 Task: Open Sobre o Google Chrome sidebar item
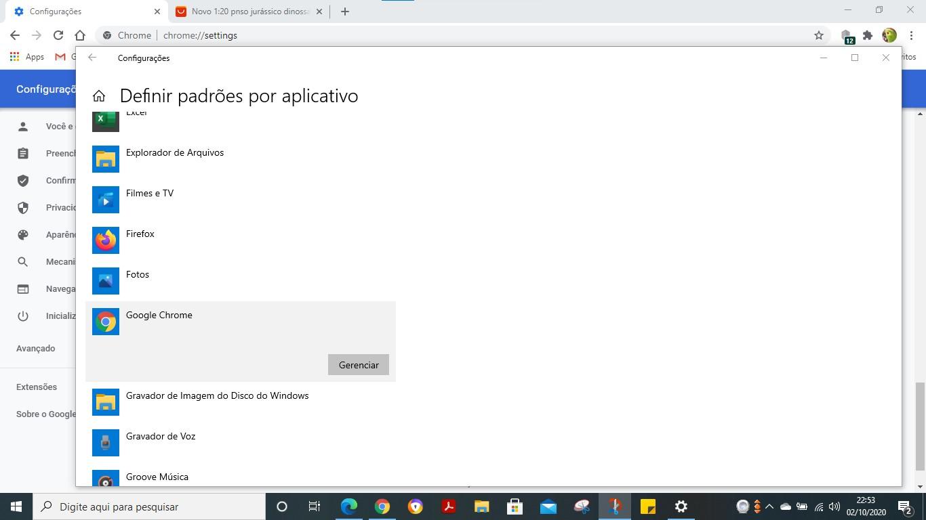pyautogui.click(x=46, y=414)
